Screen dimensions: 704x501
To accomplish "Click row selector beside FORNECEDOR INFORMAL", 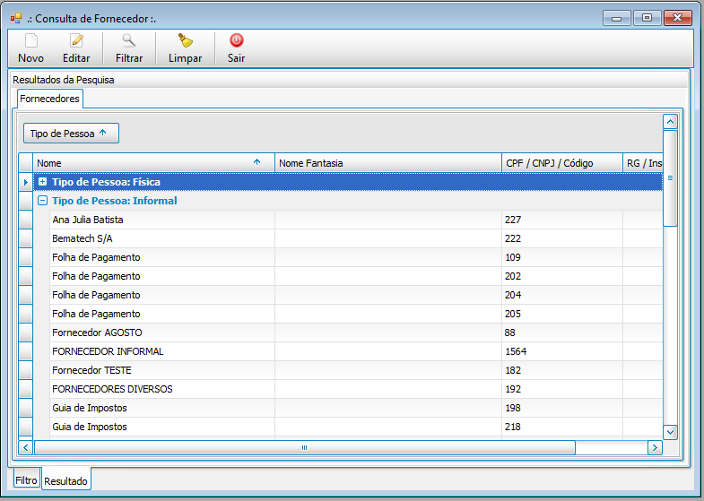I will [x=26, y=351].
